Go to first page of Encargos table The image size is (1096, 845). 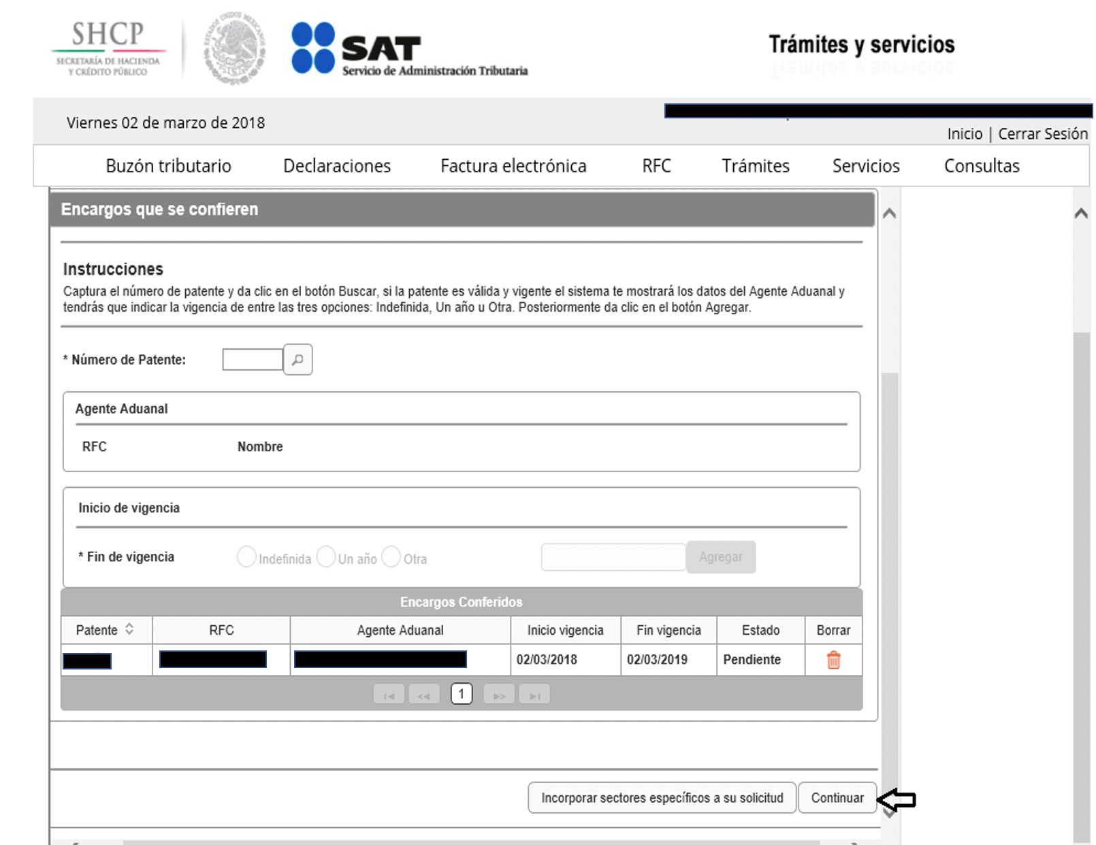[x=389, y=695]
